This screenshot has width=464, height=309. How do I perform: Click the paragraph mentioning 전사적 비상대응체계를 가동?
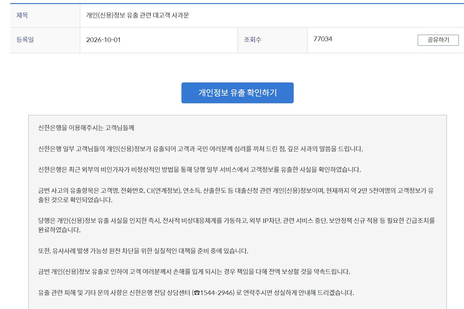pos(237,225)
